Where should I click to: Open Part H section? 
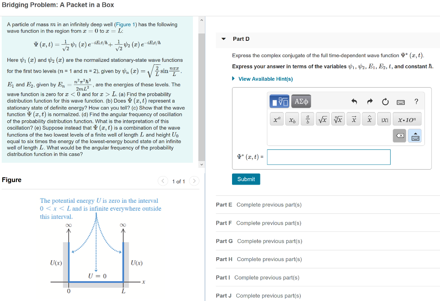point(224,259)
